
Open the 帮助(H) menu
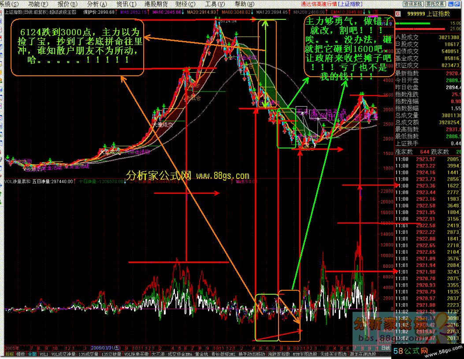point(245,4)
